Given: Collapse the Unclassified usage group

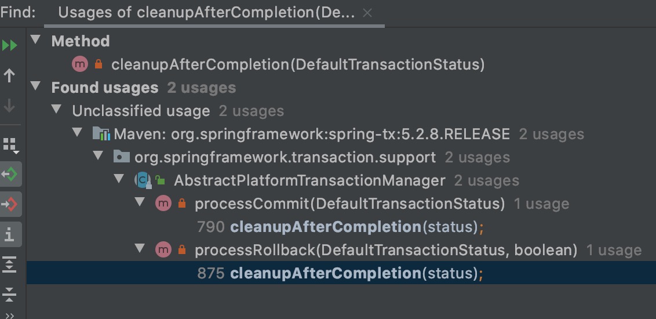Looking at the screenshot, I should 57,110.
